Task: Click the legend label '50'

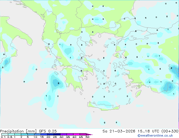Action: click(87, 137)
